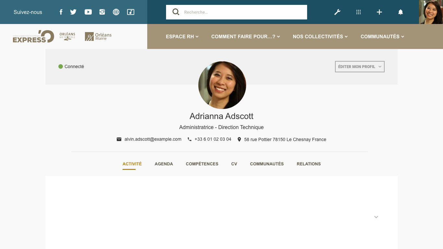Open the user avatar in top corner

coord(431,12)
